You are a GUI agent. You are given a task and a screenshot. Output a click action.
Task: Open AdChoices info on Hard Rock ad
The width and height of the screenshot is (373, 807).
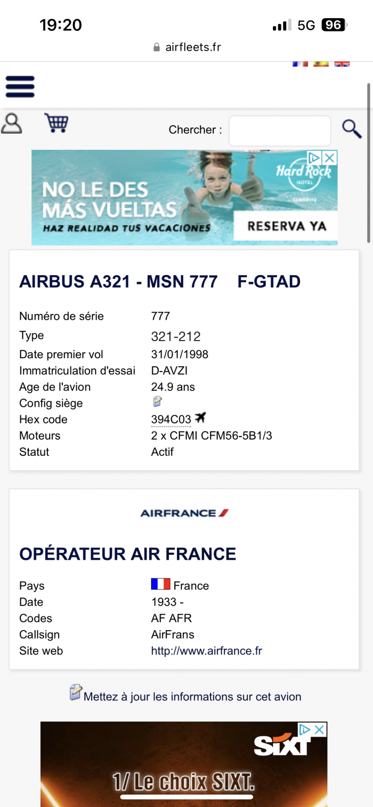click(x=314, y=157)
